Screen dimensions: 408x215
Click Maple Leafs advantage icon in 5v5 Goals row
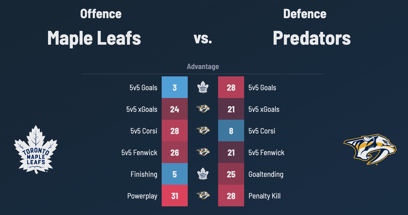click(203, 87)
